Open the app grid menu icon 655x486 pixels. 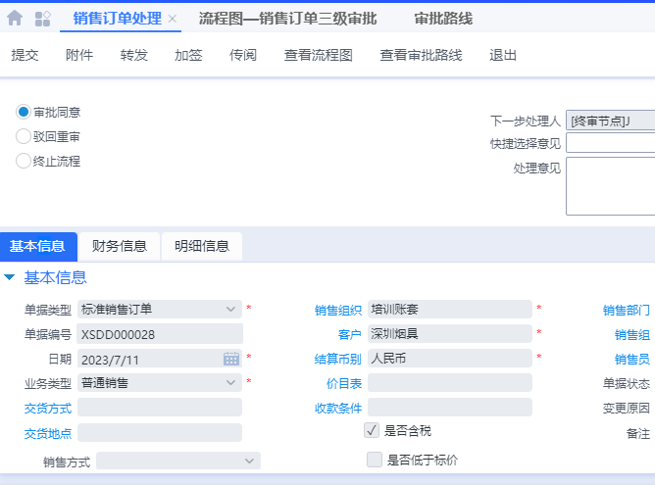click(42, 19)
